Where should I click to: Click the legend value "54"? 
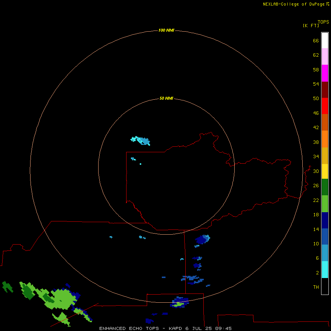tap(316, 84)
